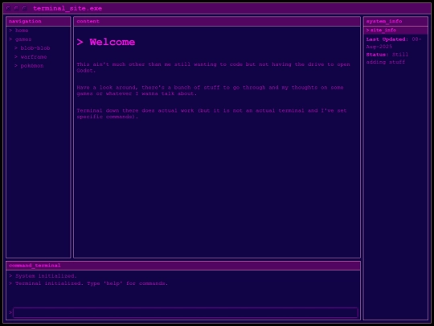The height and width of the screenshot is (326, 434).
Task: Click the content panel header
Action: [x=217, y=22]
